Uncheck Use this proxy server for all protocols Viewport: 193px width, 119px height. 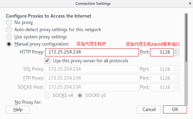[47, 61]
